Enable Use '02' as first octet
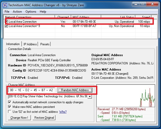The height and width of the screenshot is (129, 161). [10, 111]
